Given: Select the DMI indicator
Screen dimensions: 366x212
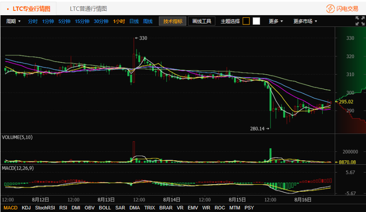Looking at the screenshot, I should pos(76,208).
